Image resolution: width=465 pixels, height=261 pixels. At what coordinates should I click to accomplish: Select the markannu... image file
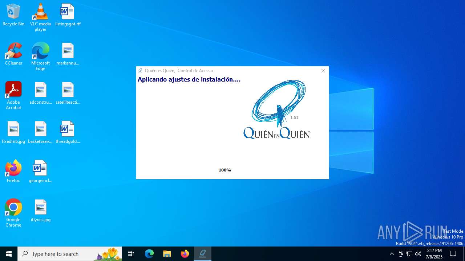pyautogui.click(x=68, y=54)
